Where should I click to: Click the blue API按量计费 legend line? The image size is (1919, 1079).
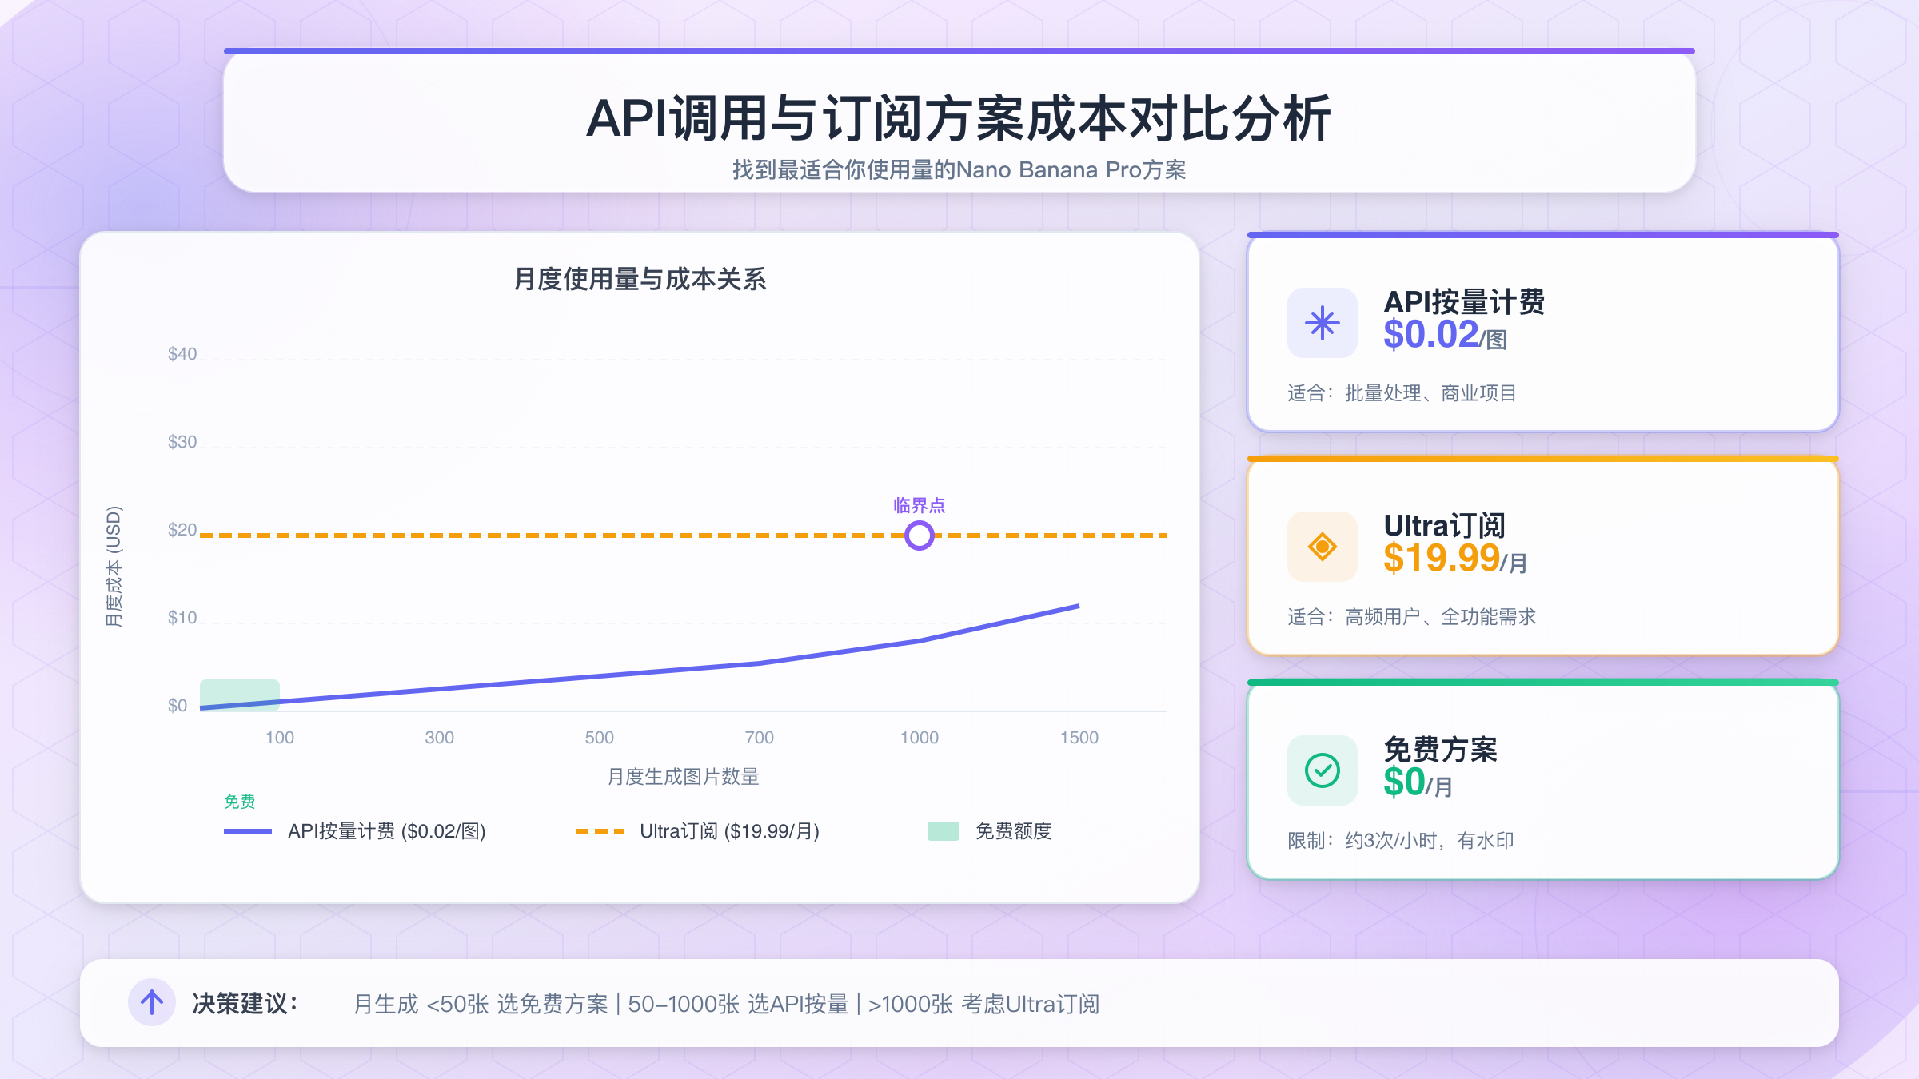tap(247, 831)
